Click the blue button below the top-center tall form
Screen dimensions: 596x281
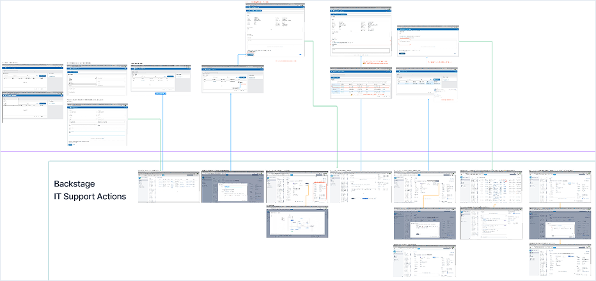click(250, 55)
